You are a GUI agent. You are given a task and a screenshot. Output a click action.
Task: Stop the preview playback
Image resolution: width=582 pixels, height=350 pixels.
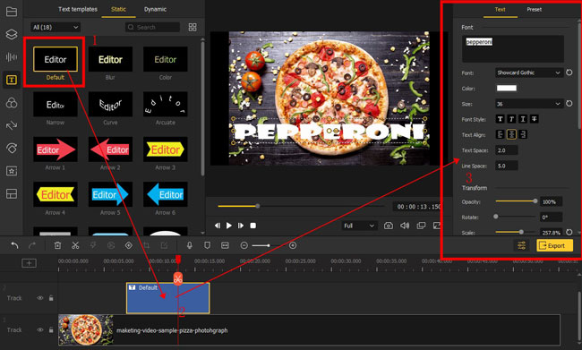tap(252, 226)
